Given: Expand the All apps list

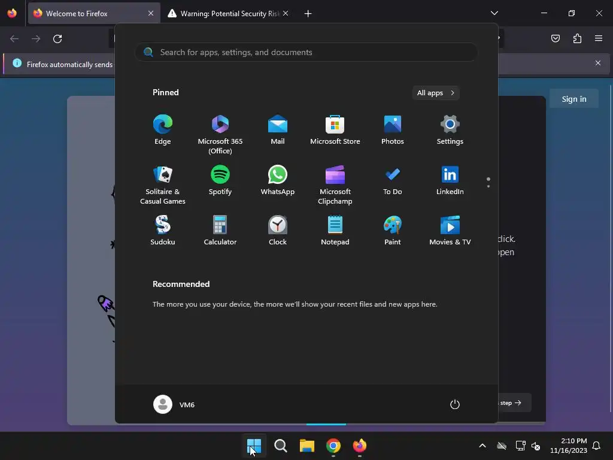Looking at the screenshot, I should 436,93.
